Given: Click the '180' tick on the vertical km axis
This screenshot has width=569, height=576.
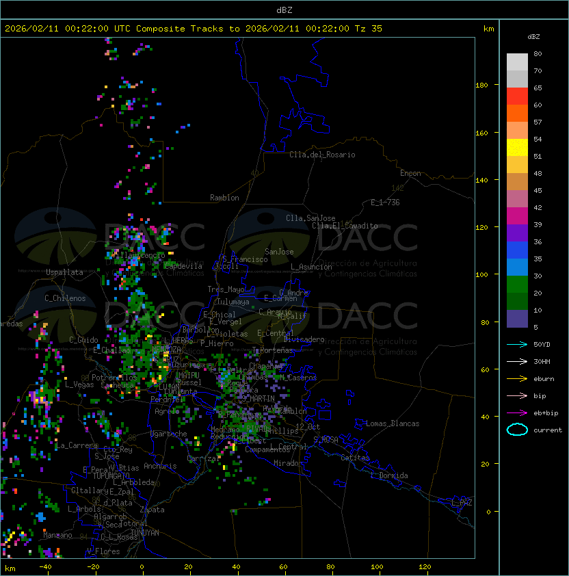Looking at the screenshot, I should click(x=481, y=86).
